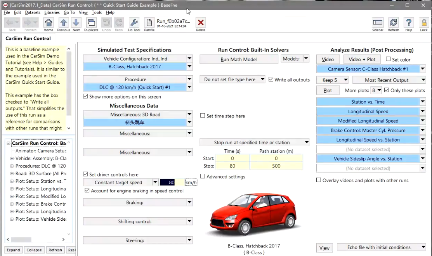432x256 pixels.
Task: Expand Road: 3D Surface tree node
Action: 12,173
